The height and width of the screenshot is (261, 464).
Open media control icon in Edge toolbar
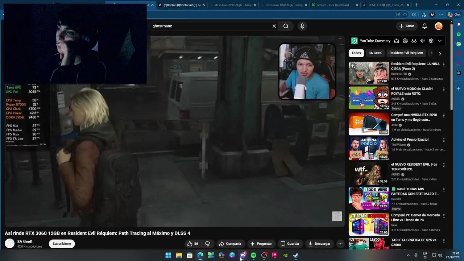(x=424, y=14)
